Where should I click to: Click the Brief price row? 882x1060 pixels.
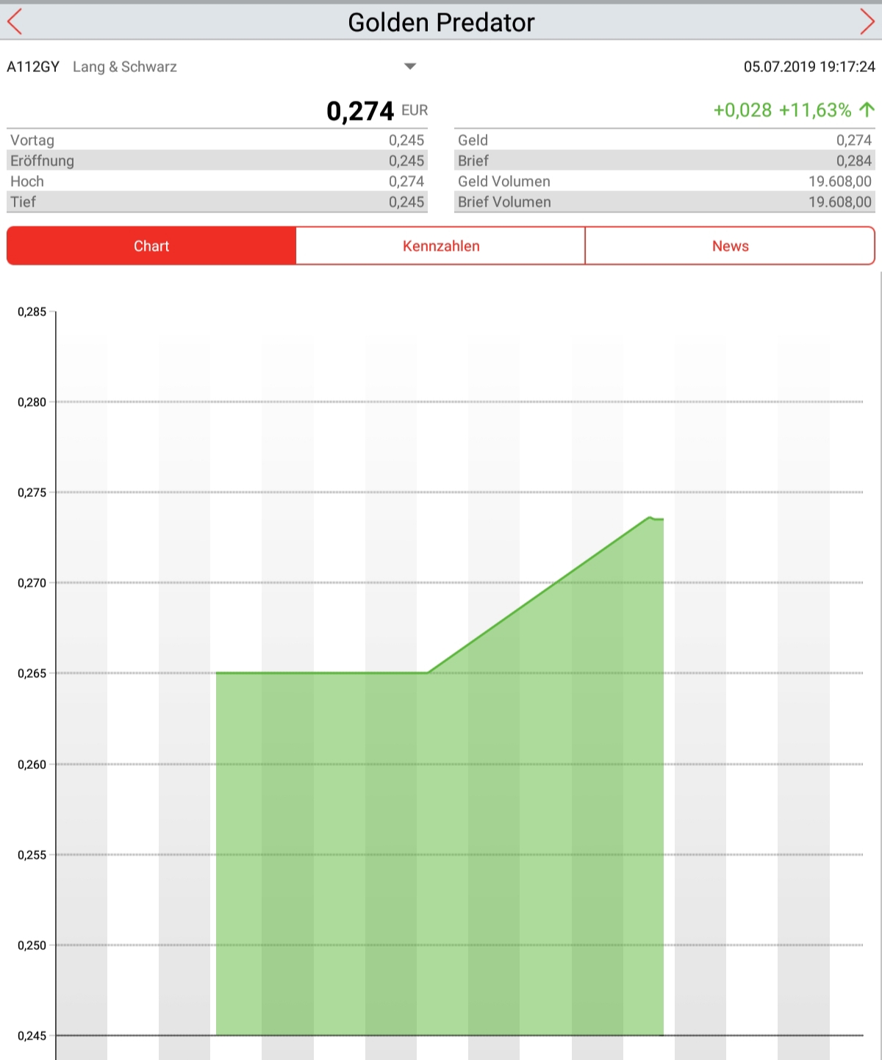point(664,161)
